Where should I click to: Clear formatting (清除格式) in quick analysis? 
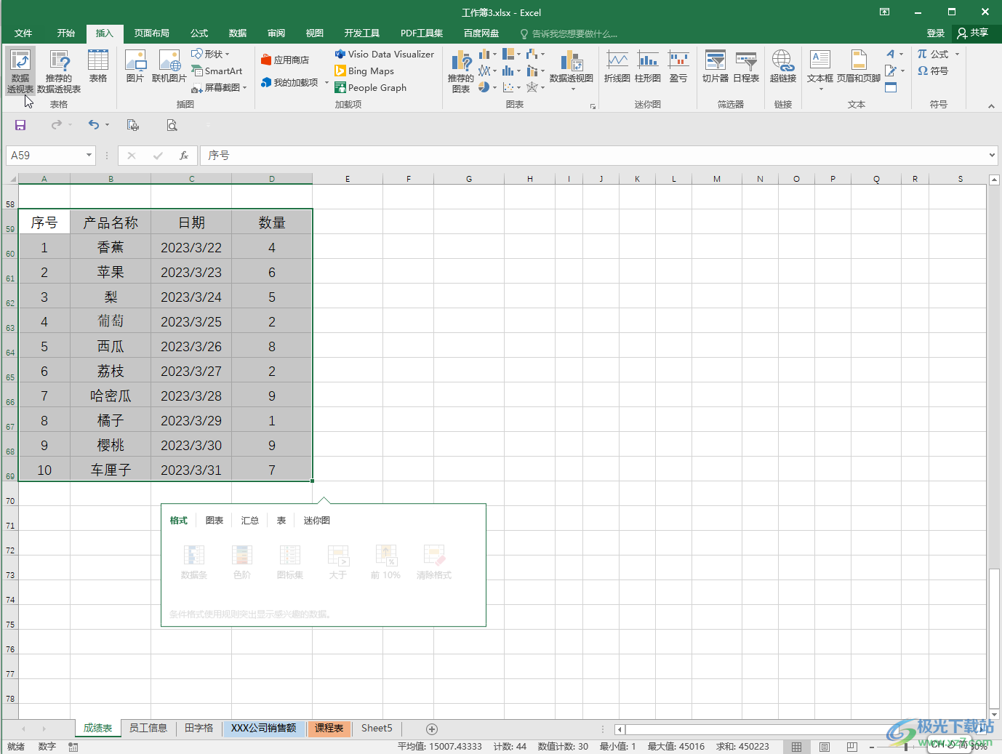pos(434,562)
